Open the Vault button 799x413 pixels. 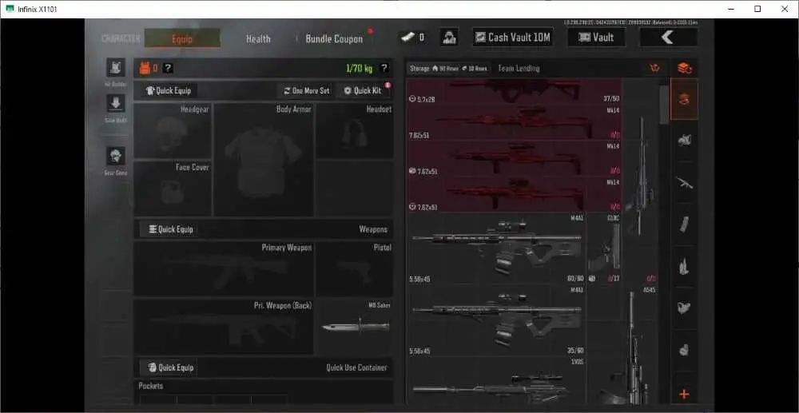tap(597, 38)
